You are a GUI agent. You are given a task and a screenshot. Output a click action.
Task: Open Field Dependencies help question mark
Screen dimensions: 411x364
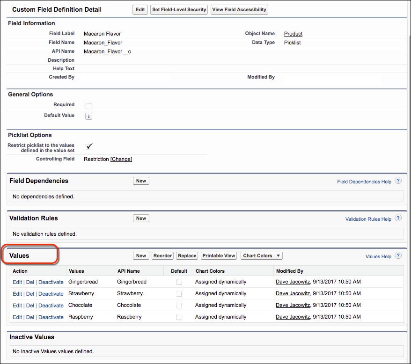397,180
